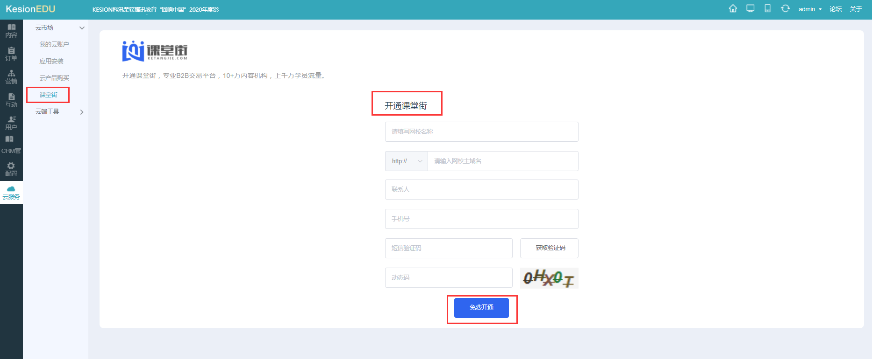Open the 用户 users sidebar section
Screen dimensions: 872x359
point(11,123)
